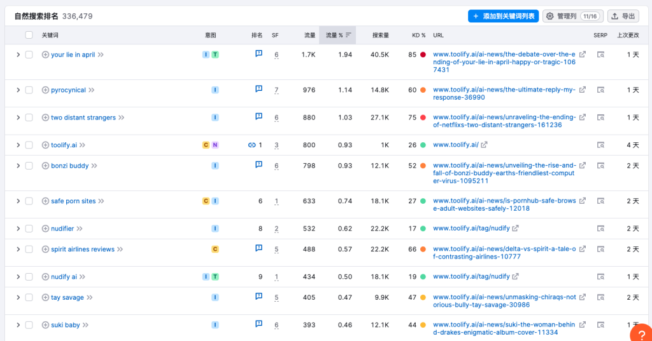The image size is (652, 341).
Task: View SERP snapshot for two distant strangers
Action: tap(600, 118)
